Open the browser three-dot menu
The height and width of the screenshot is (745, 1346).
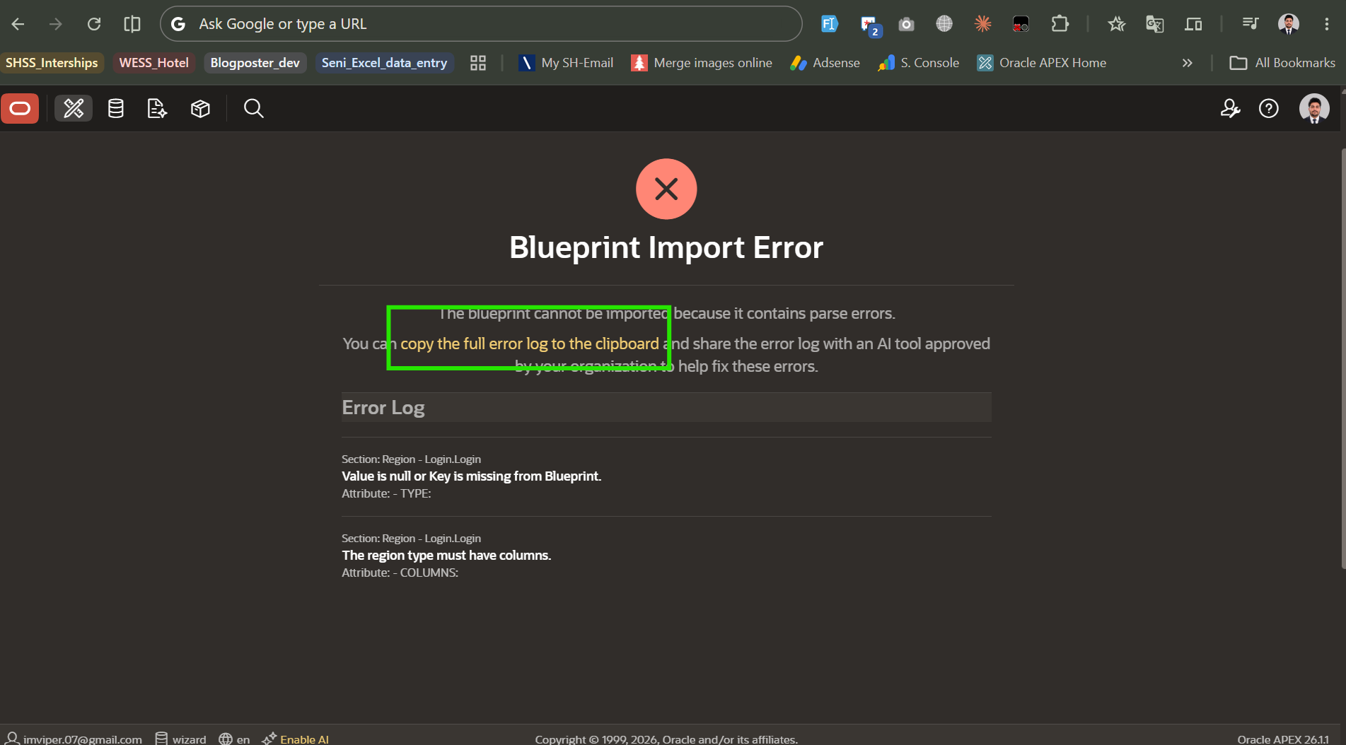1326,24
